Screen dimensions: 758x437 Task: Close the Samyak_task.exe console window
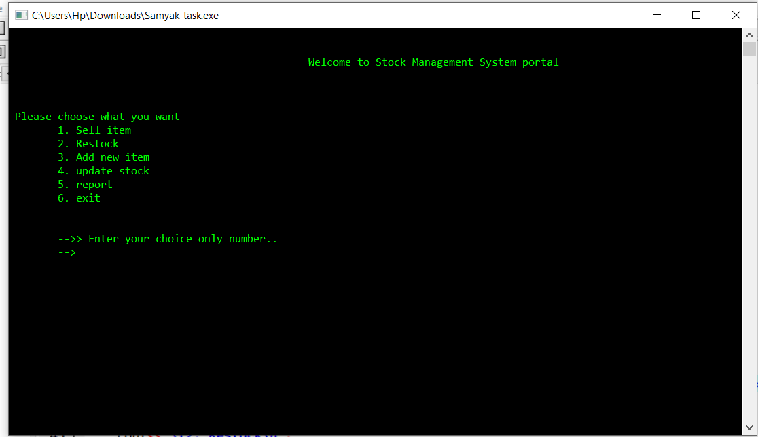736,15
